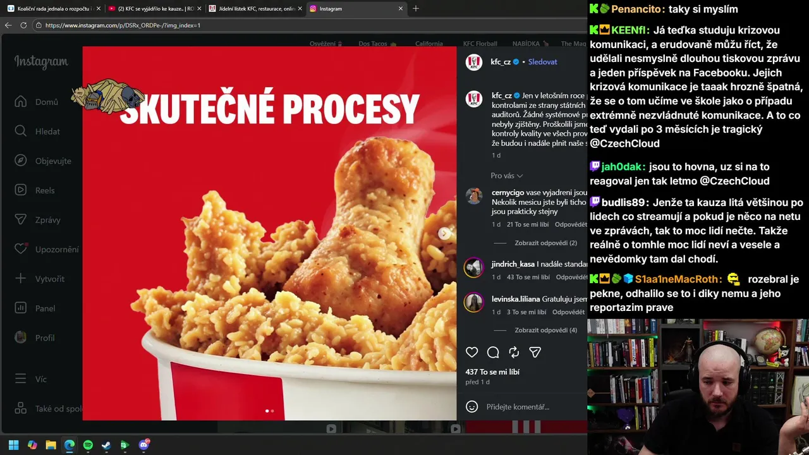Viewport: 809px width, 455px height.
Task: Open Copilot from the taskbar
Action: pyautogui.click(x=32, y=445)
